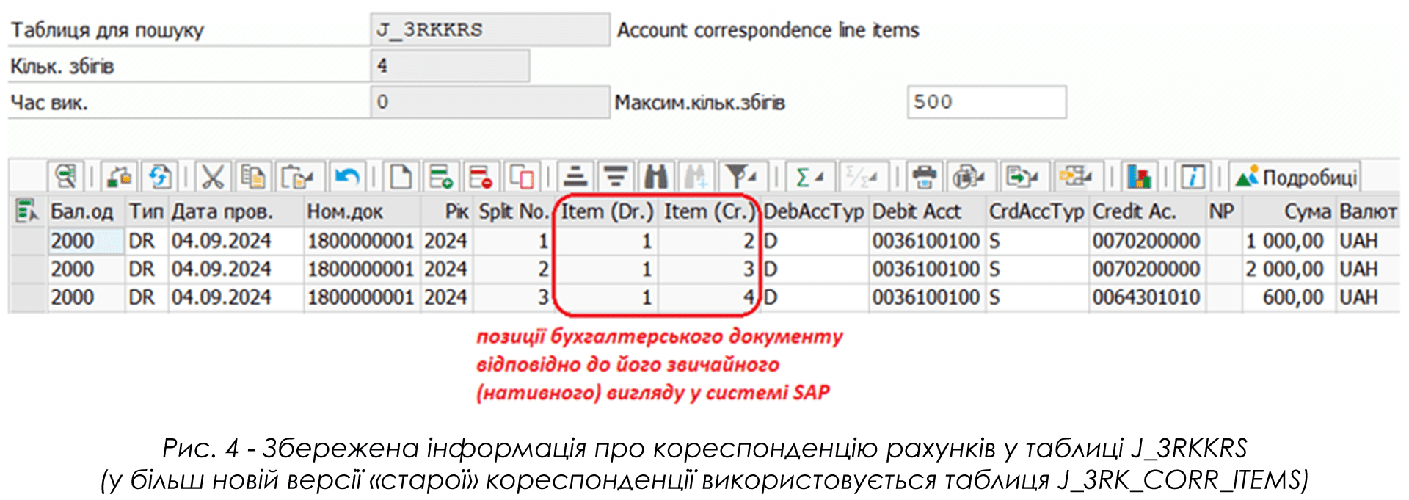Click the amount cell 2 000,00
This screenshot has height=500, width=1409.
click(1288, 269)
